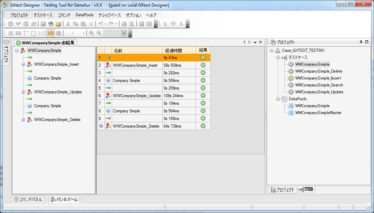
Task: Open the コマンドパネル tab at bottom
Action: [x=28, y=200]
